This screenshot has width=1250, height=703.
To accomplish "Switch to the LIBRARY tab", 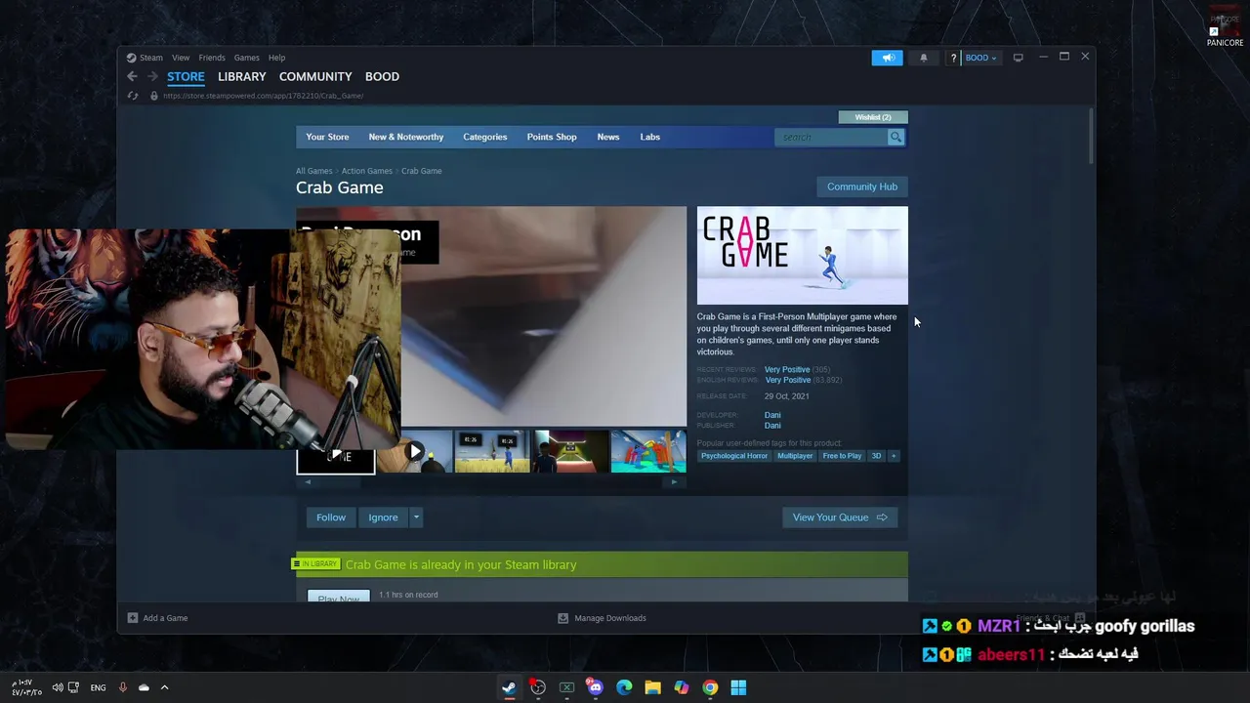I will coord(242,76).
